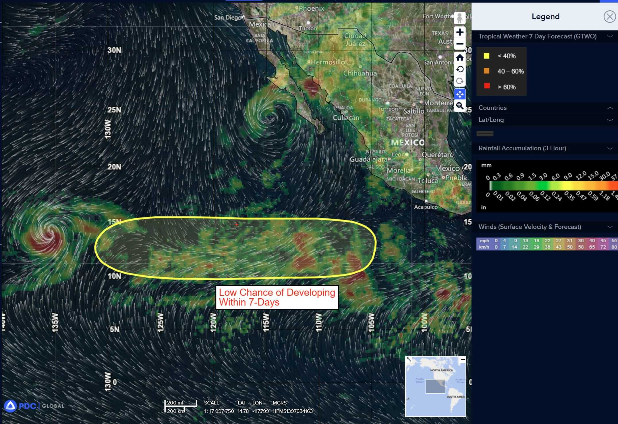Click the overview minimap extent rectangle
Screen dimensions: 618x424
(x=435, y=386)
